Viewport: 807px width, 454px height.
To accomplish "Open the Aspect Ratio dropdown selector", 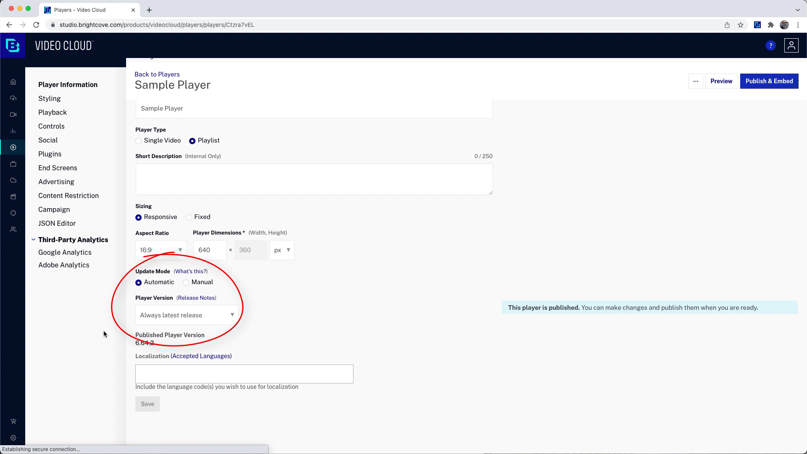I will 160,250.
